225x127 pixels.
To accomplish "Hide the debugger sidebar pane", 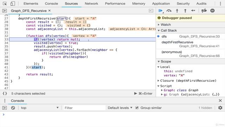I will point(151,11).
